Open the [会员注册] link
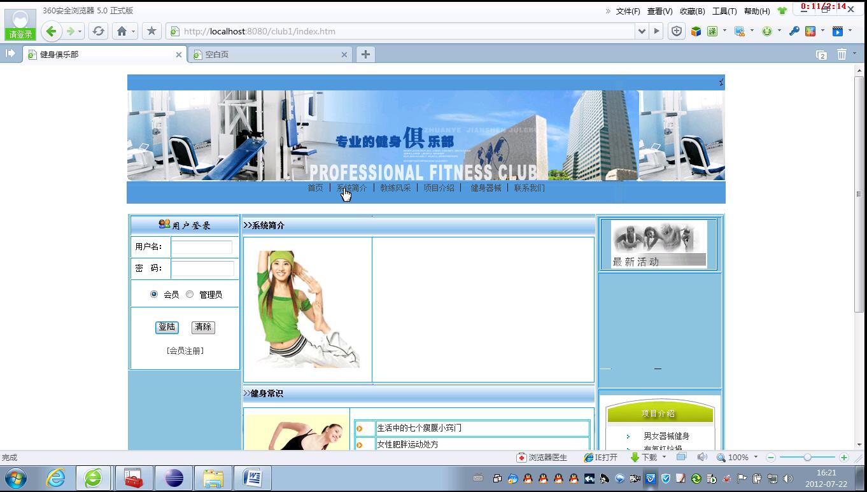The image size is (867, 492). [x=185, y=351]
